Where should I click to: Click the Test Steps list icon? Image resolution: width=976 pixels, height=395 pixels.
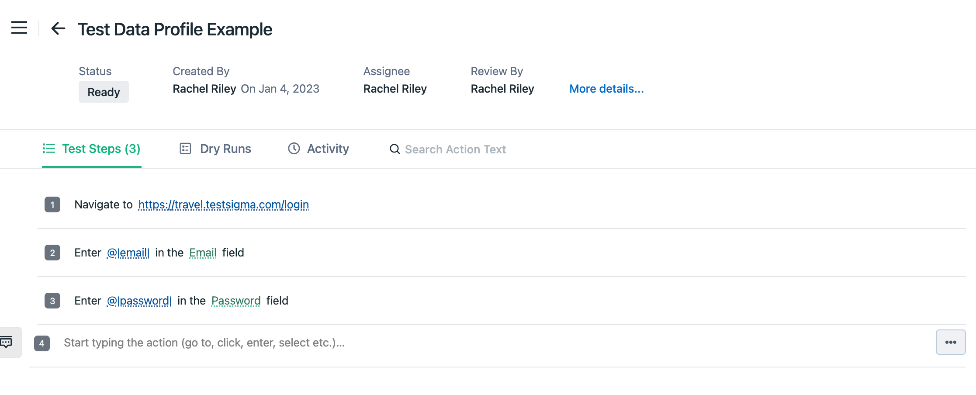49,149
